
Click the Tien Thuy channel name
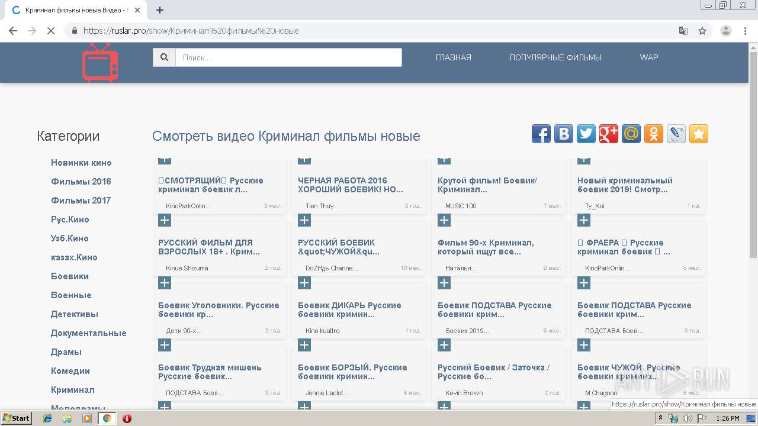point(320,206)
